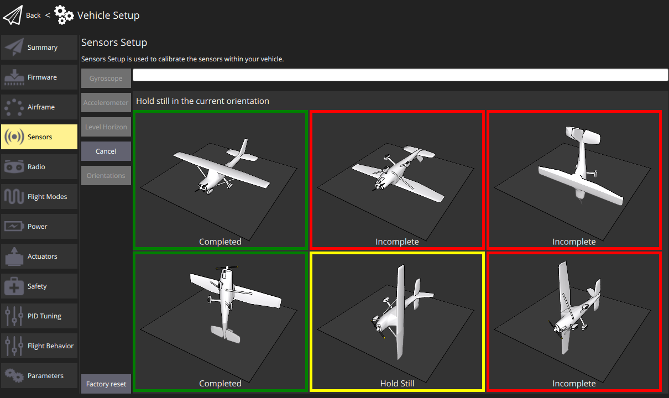Open the Actuators sidebar icon
The width and height of the screenshot is (669, 398).
pos(14,256)
